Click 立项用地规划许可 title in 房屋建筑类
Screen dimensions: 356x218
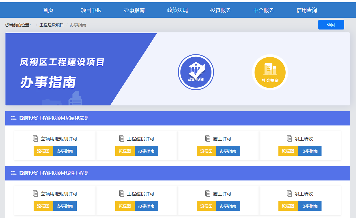click(59, 139)
